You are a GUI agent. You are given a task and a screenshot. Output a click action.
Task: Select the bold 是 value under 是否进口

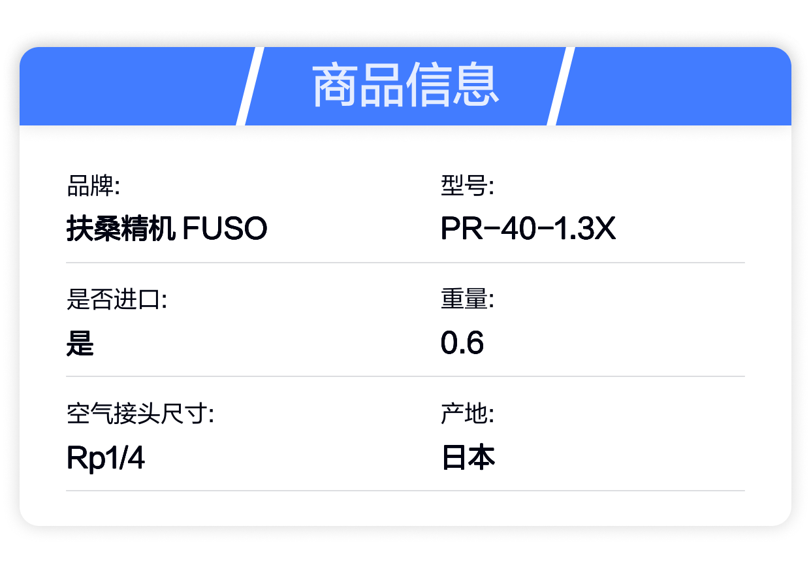click(x=80, y=344)
